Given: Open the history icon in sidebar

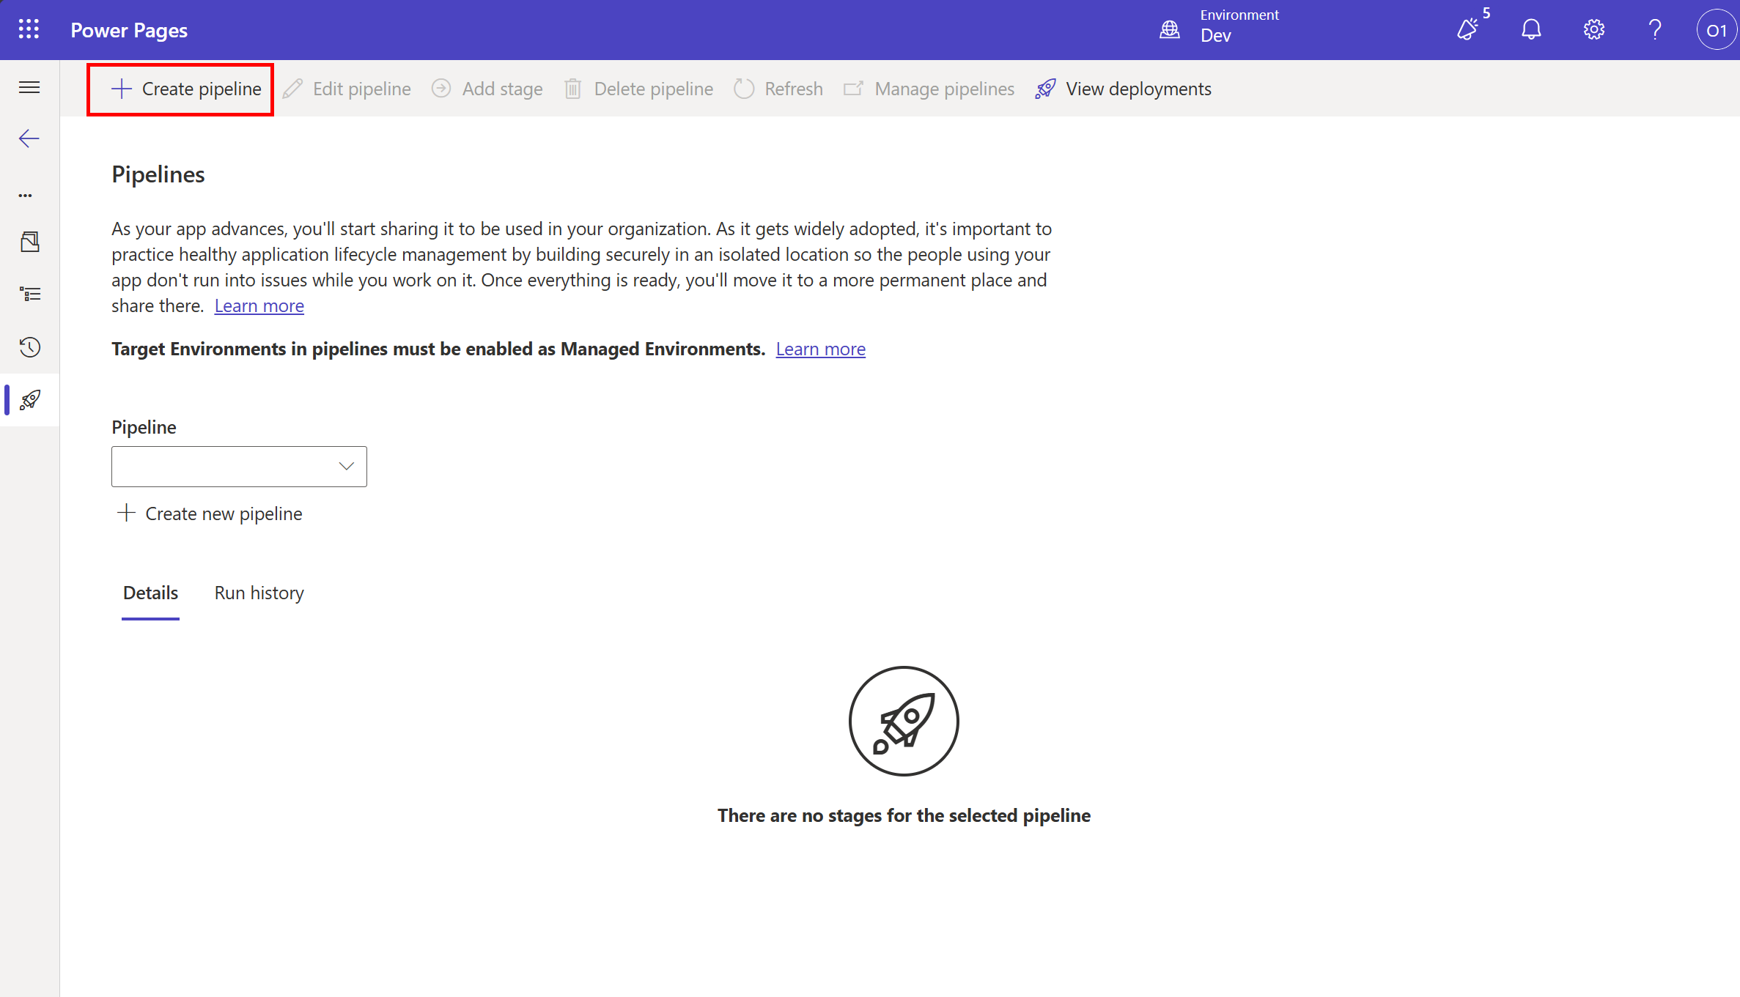Looking at the screenshot, I should 30,347.
